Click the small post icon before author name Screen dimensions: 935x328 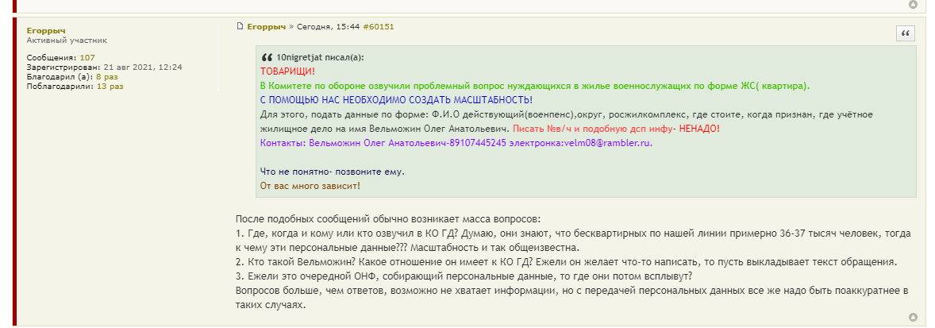[240, 26]
